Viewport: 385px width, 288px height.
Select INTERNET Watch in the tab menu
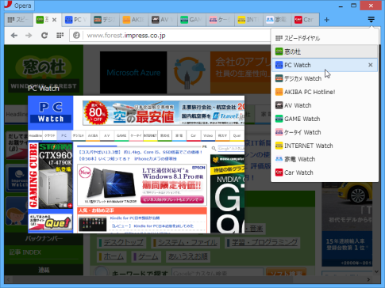(x=325, y=146)
